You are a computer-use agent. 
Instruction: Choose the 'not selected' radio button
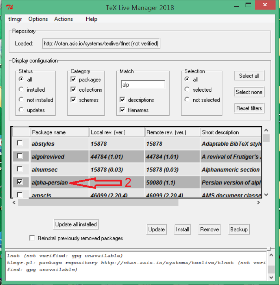click(187, 99)
